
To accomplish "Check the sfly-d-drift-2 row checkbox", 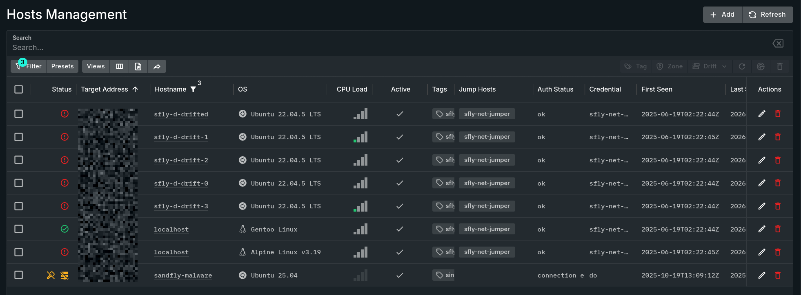I will 19,160.
